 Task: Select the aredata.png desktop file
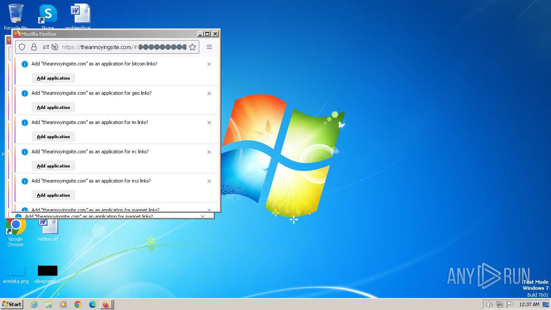16,275
